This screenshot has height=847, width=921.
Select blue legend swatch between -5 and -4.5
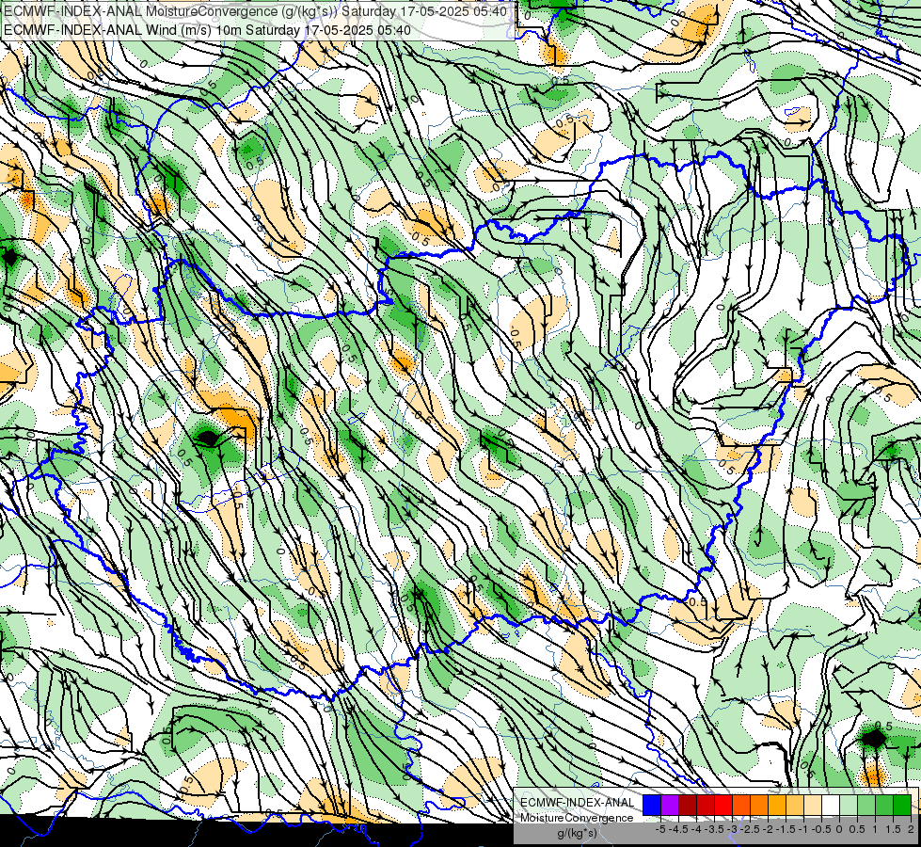(x=652, y=806)
